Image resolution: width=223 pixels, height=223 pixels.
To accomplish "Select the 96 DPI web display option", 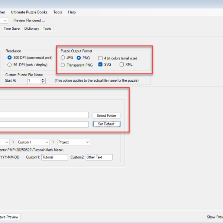I will pyautogui.click(x=10, y=65).
